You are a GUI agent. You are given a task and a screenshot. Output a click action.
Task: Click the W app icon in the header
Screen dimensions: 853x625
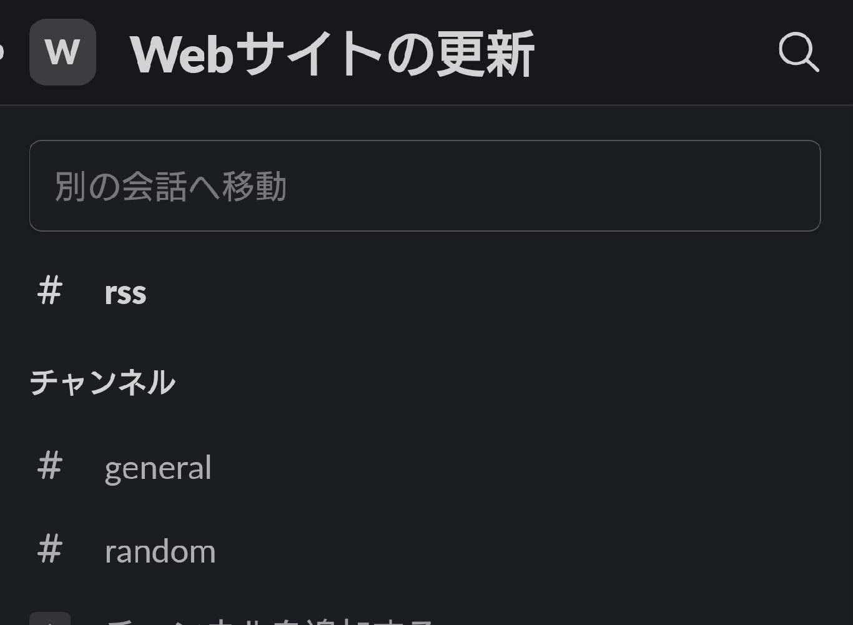[62, 53]
